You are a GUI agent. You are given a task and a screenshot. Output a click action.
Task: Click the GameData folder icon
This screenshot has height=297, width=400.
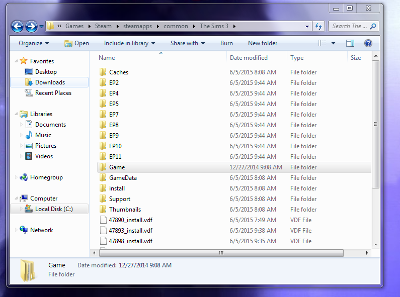(103, 177)
